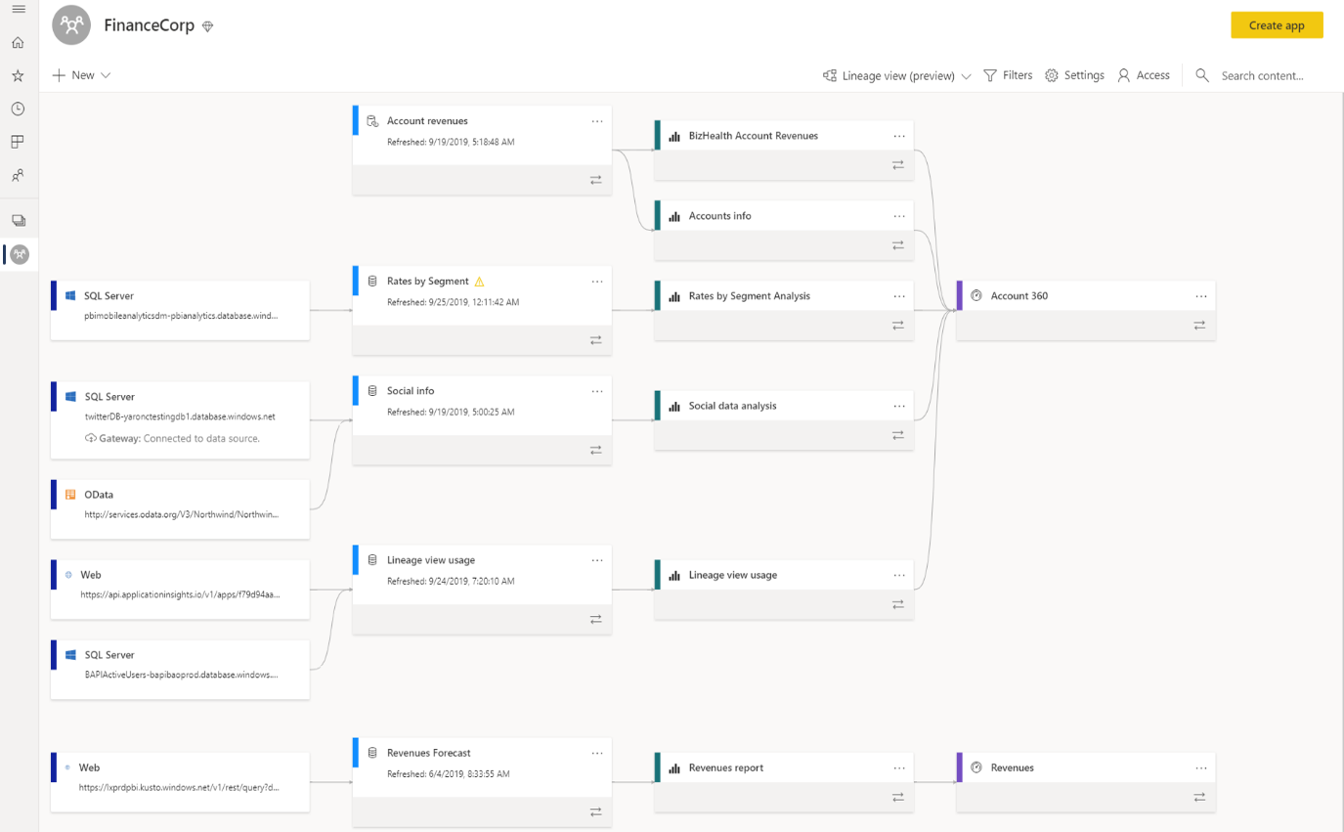Show lineage arrows on Account revenues card

coord(595,180)
